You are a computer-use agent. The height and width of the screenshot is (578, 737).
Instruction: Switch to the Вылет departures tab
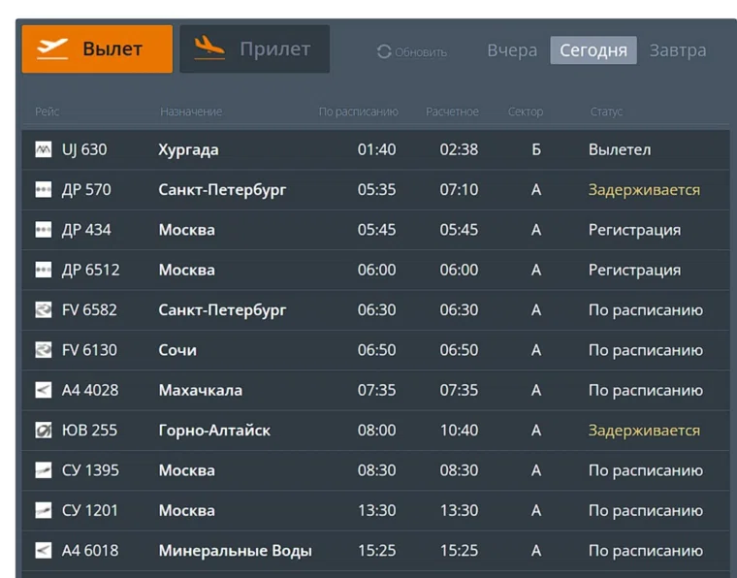(97, 49)
